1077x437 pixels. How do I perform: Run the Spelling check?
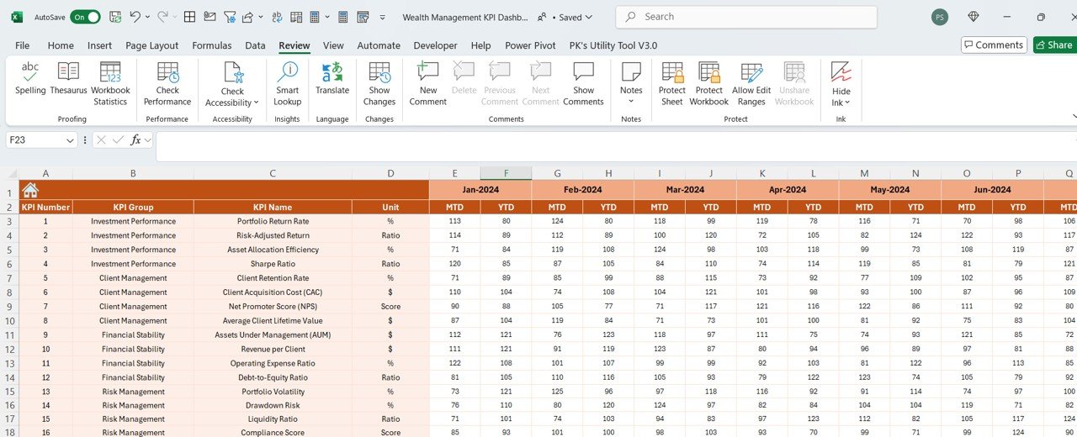click(x=30, y=77)
